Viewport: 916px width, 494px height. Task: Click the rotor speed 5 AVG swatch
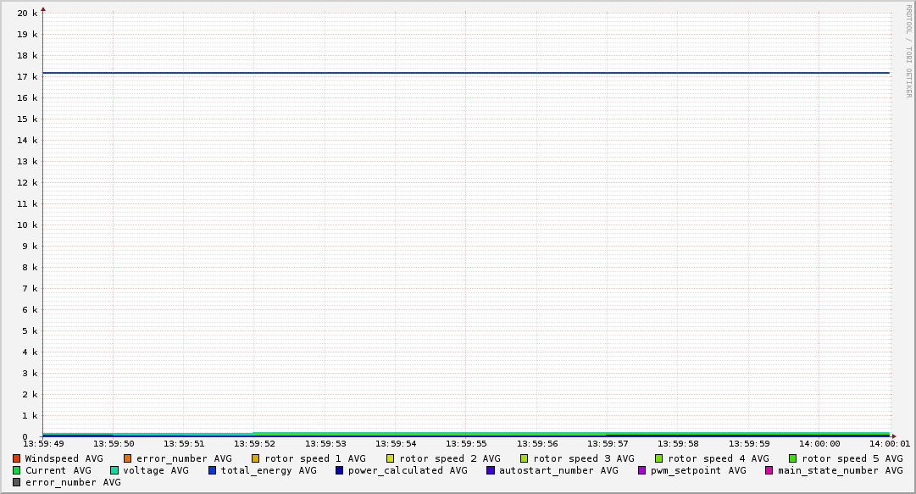(x=793, y=458)
